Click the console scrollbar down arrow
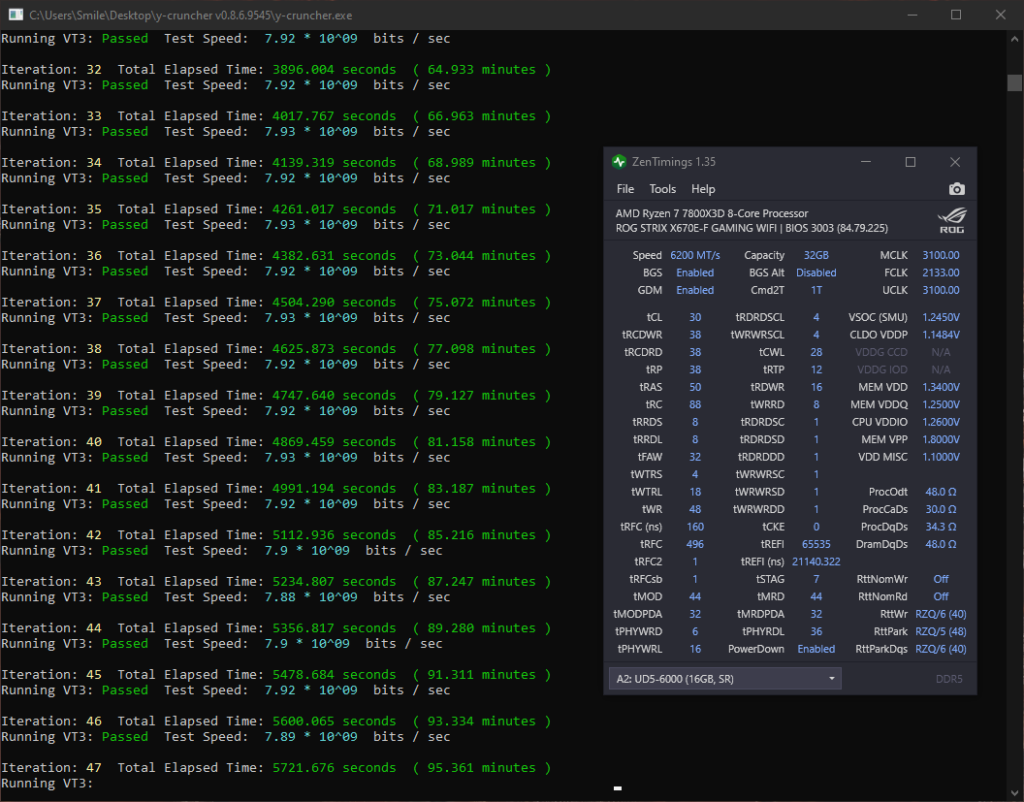Screen dimensions: 1024x802 (x=1014, y=793)
